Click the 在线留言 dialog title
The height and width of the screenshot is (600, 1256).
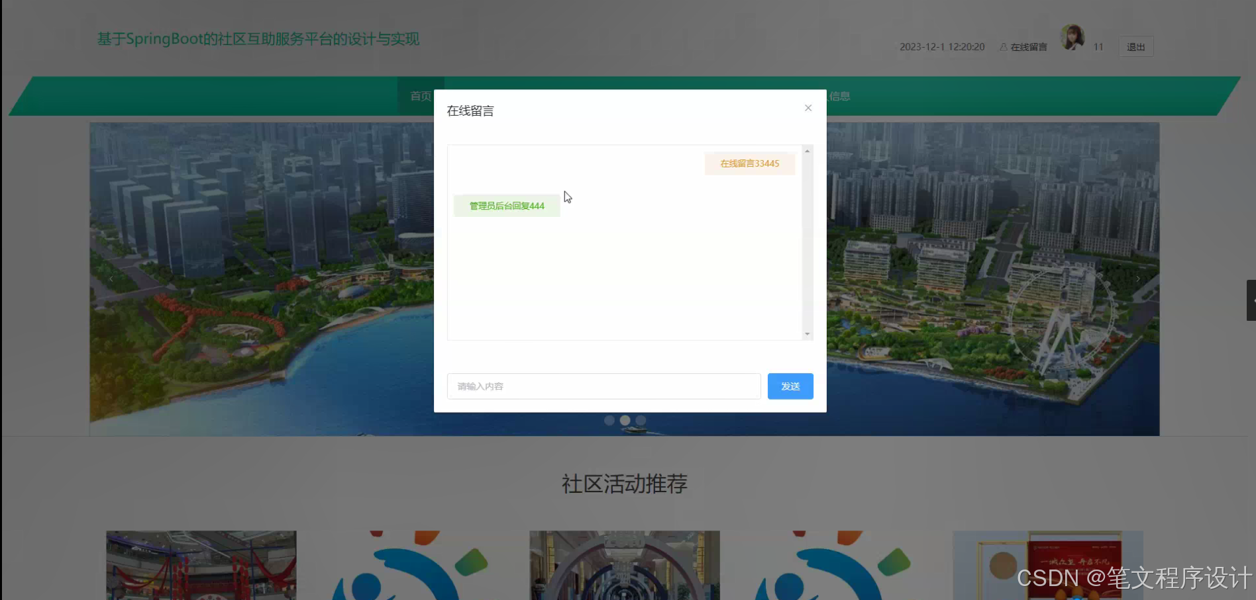[x=470, y=111]
